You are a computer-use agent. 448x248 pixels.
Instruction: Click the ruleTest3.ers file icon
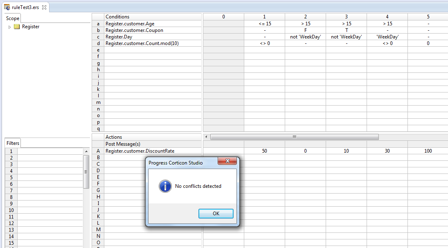coord(7,7)
